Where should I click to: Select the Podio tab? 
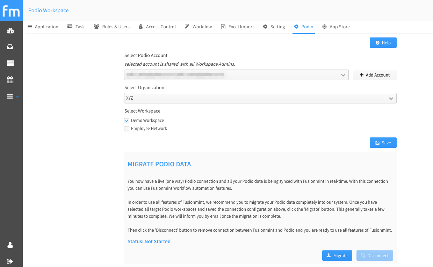point(304,27)
